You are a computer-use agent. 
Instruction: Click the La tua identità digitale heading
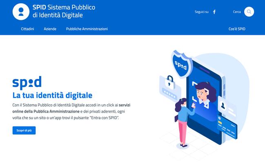pos(52,96)
